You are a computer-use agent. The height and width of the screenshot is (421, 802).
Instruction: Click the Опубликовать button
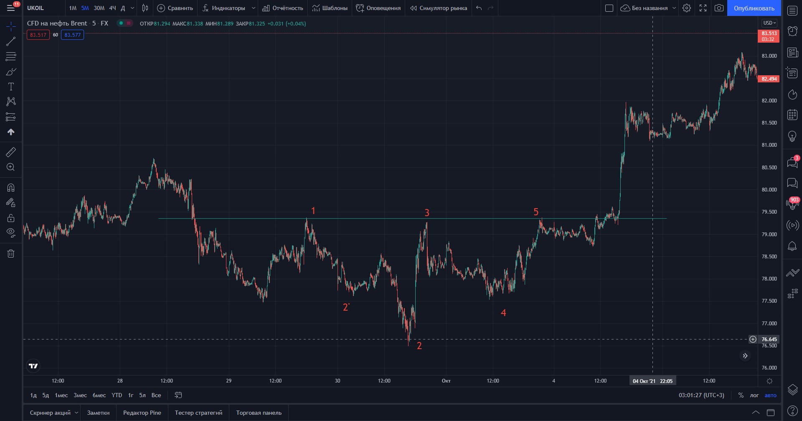[x=754, y=8]
